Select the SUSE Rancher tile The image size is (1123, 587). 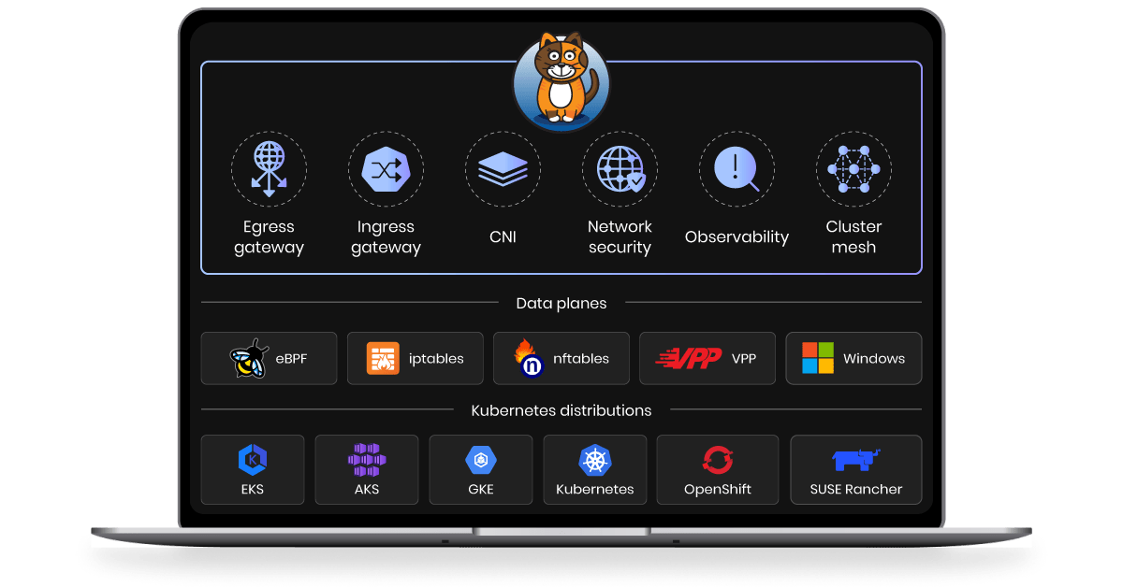(x=855, y=469)
